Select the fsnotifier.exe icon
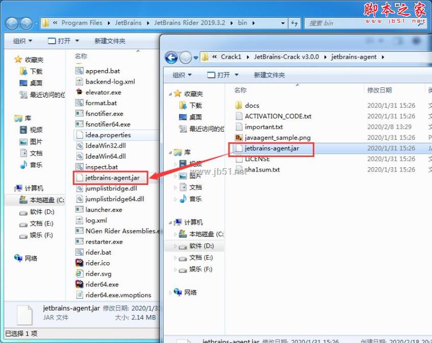The width and height of the screenshot is (432, 343). [79, 114]
